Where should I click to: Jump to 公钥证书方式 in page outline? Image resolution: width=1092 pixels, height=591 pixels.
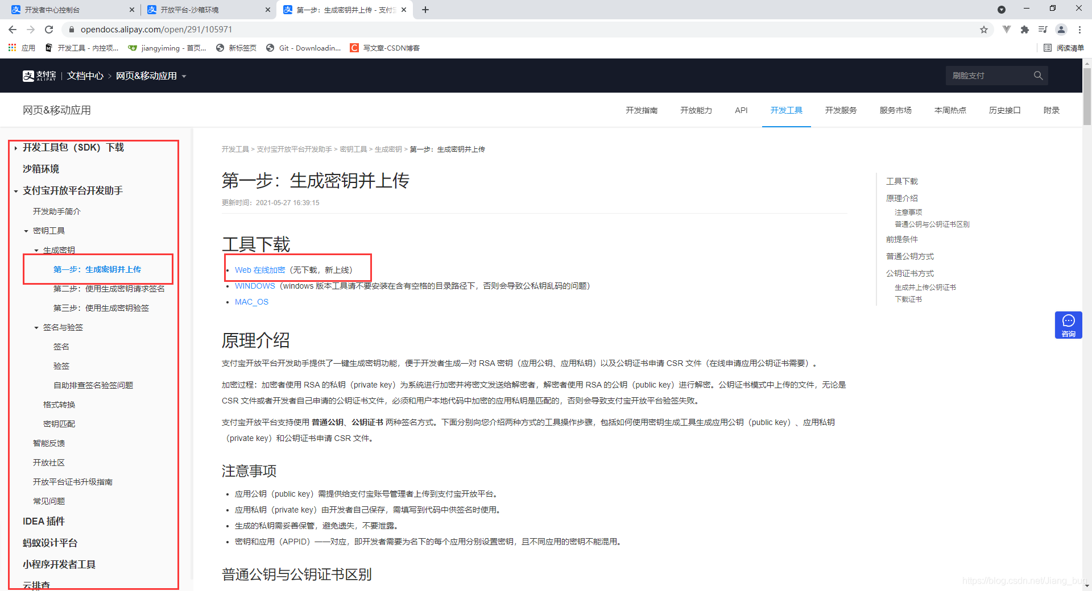[910, 273]
